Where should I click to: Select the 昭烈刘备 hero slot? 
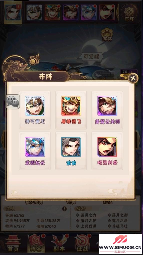[x=107, y=151]
